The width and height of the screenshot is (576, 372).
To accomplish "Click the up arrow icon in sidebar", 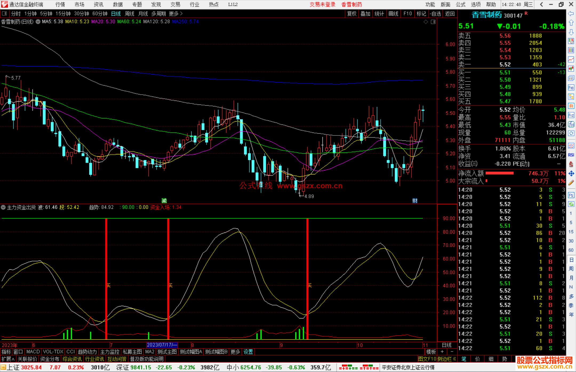I will tap(571, 23).
